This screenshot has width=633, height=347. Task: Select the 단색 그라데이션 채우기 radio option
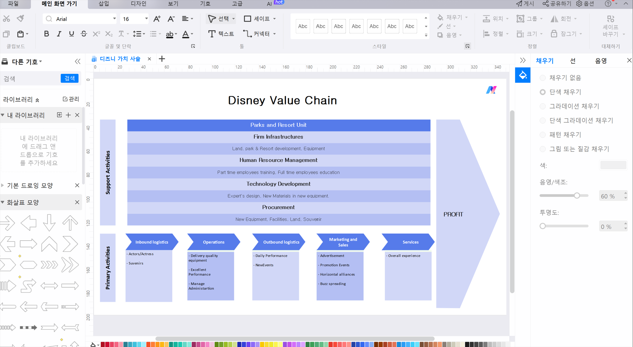tap(543, 121)
